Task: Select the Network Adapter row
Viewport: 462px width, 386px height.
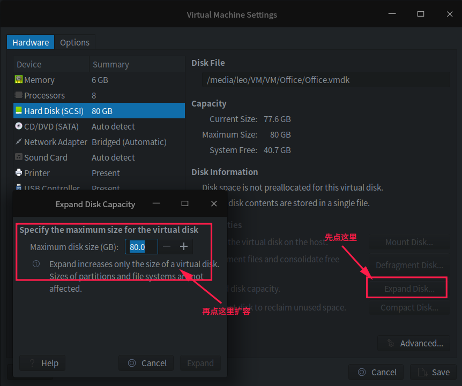Action: click(x=99, y=142)
